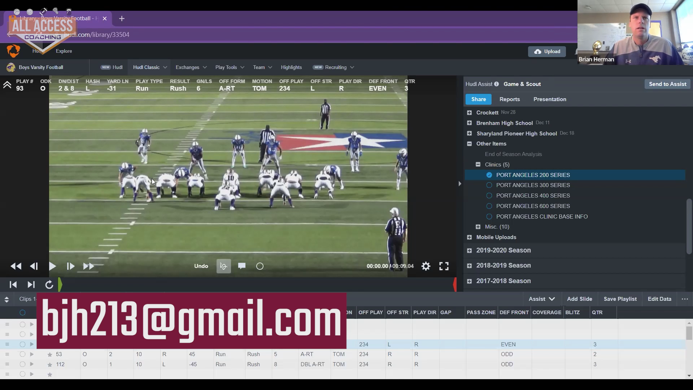Open the Recruiting menu
This screenshot has width=693, height=390.
(334, 68)
